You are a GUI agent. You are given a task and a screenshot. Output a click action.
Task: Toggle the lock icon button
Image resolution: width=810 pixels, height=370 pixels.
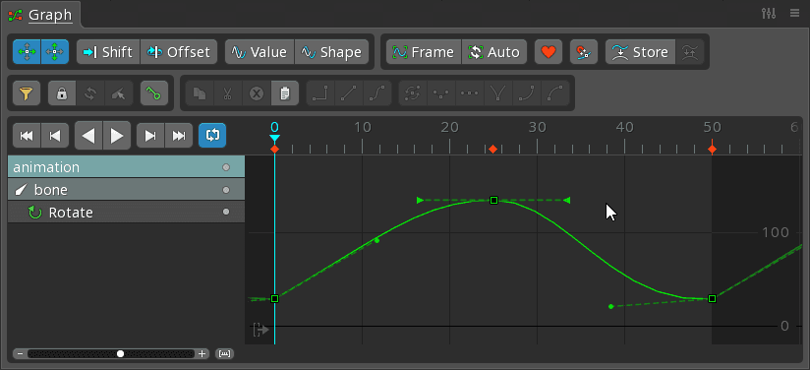62,93
